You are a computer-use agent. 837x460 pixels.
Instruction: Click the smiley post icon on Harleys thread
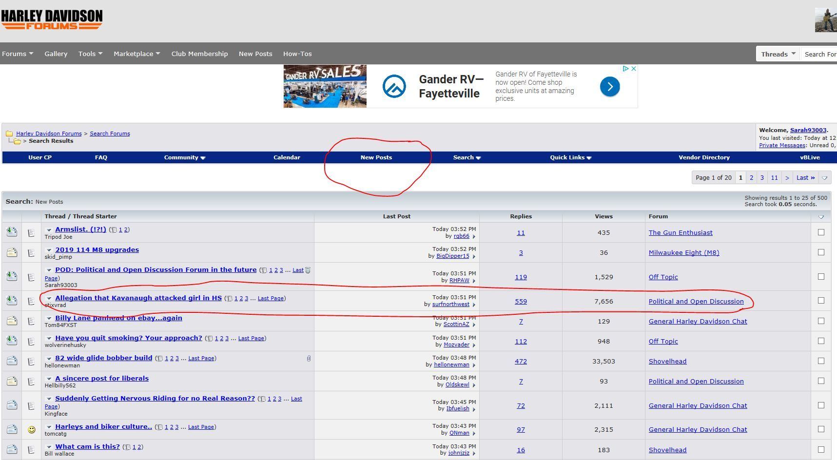pyautogui.click(x=32, y=430)
